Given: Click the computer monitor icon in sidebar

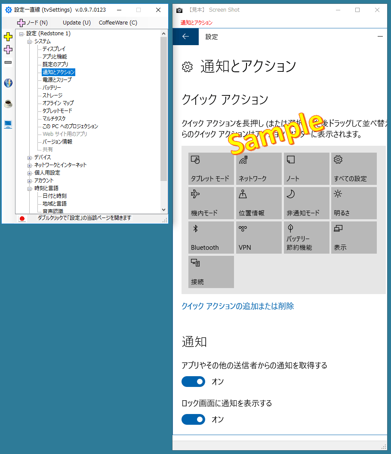Looking at the screenshot, I should (x=8, y=124).
